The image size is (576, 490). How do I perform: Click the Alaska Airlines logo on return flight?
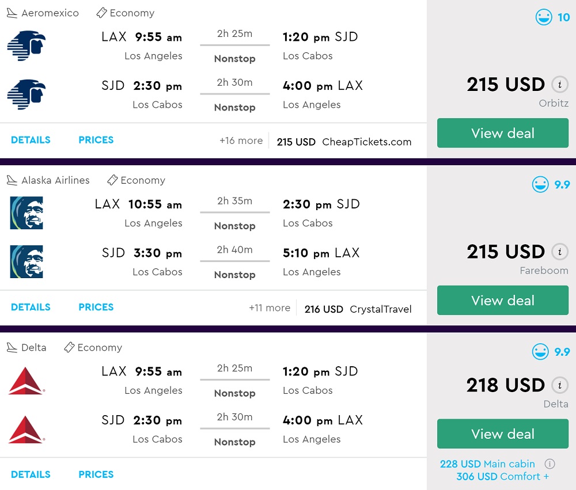(x=26, y=262)
